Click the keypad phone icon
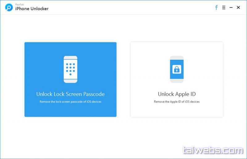 (70, 69)
